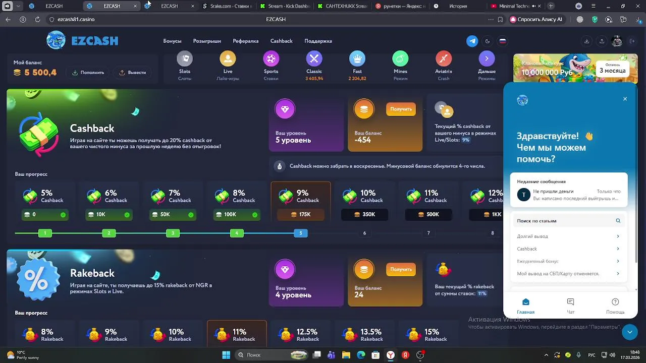The image size is (646, 363).
Task: Select cashback progress level 3 marker
Action: (173, 233)
